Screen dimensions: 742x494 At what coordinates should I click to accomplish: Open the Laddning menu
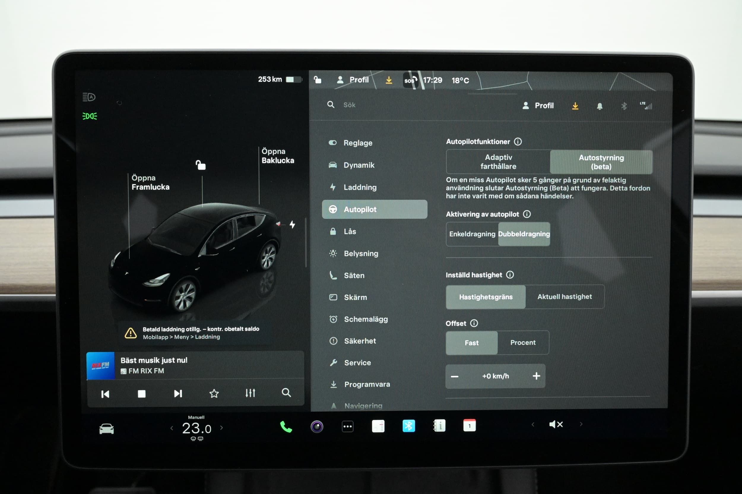pos(375,187)
